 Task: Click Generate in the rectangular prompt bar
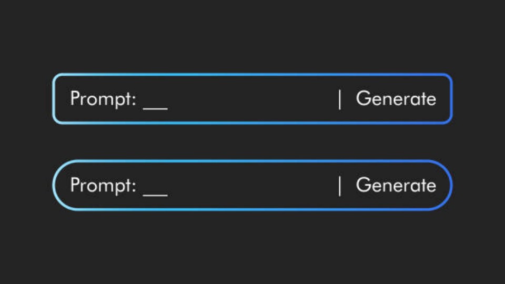click(x=396, y=98)
